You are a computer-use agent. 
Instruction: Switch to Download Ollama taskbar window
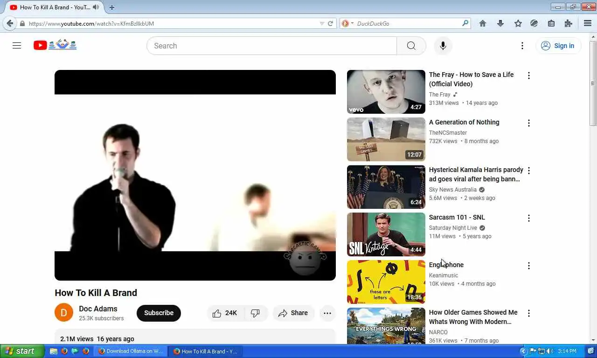(131, 351)
